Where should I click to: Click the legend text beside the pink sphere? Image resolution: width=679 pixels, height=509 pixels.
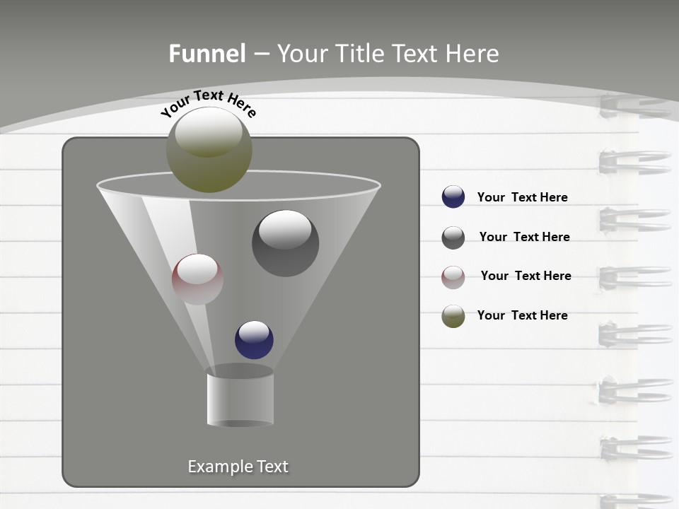tap(526, 276)
